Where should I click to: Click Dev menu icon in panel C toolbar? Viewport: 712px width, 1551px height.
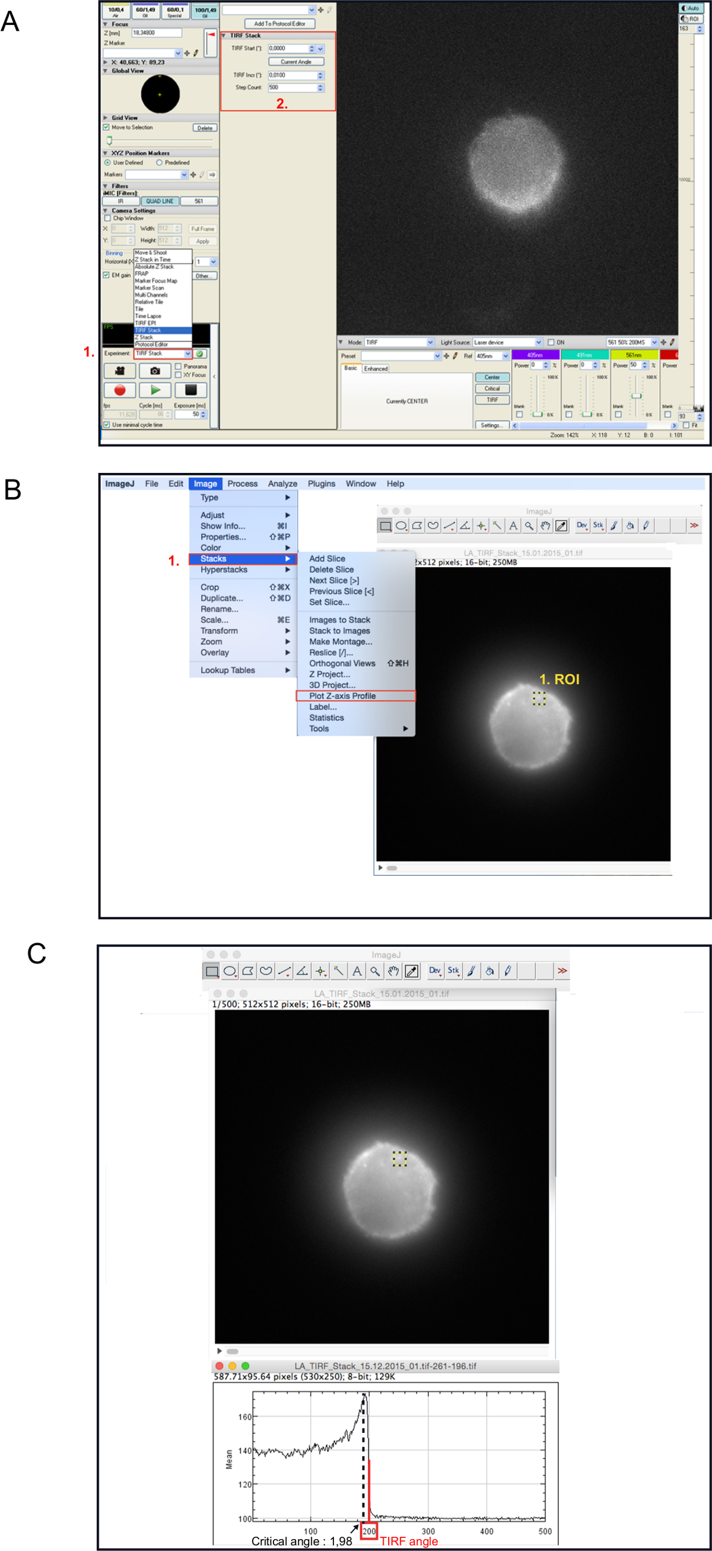434,971
